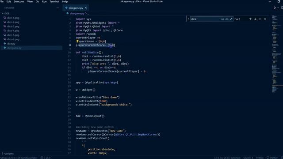Click the Python interpreter version in status bar
The height and width of the screenshot is (159, 283).
(x=19, y=158)
